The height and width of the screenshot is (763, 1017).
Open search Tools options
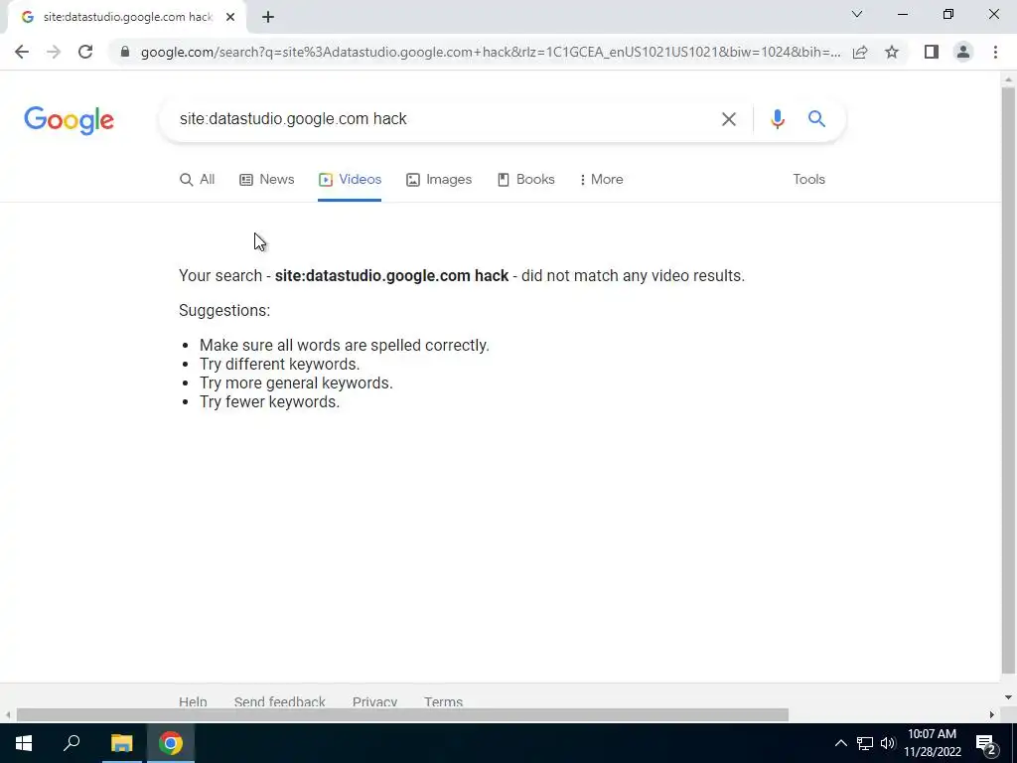click(808, 180)
